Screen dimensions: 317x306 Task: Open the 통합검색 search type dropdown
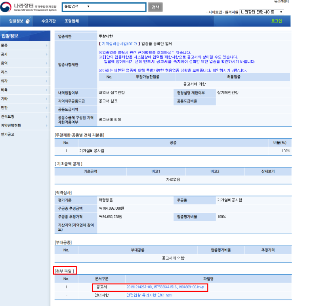pyautogui.click(x=77, y=6)
